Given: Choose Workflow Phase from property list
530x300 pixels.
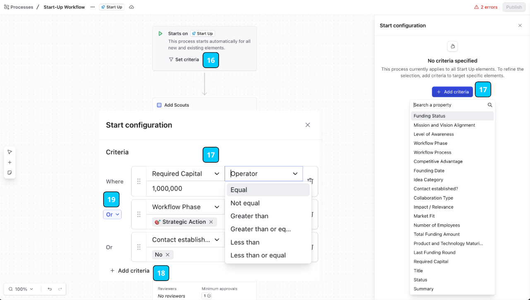Looking at the screenshot, I should click(x=452, y=143).
